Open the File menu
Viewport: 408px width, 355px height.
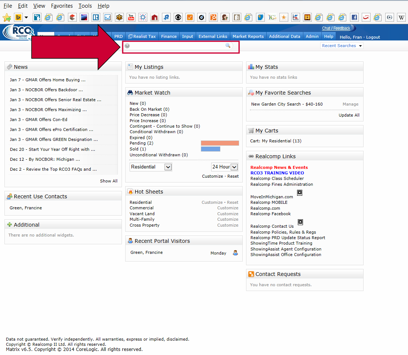pos(8,6)
